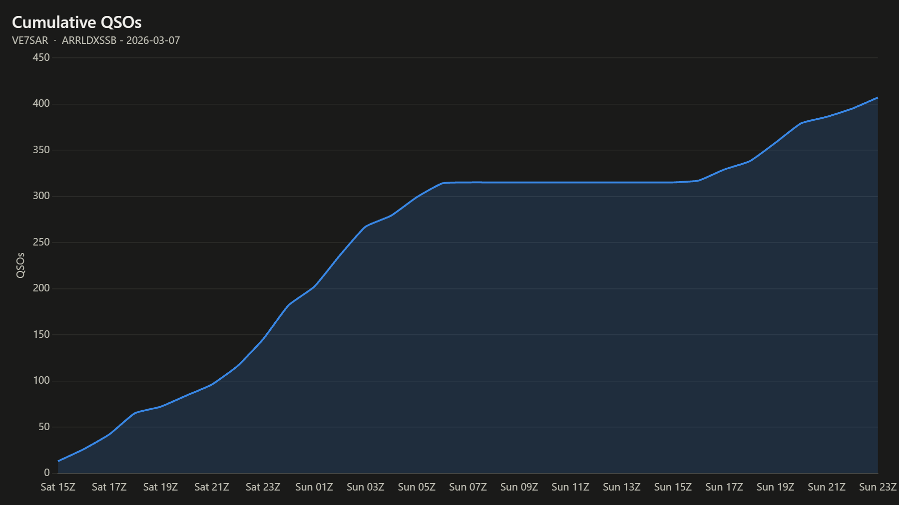This screenshot has height=505, width=899.
Task: Click the line's starting point at Sat 15Z
Action: coord(58,461)
